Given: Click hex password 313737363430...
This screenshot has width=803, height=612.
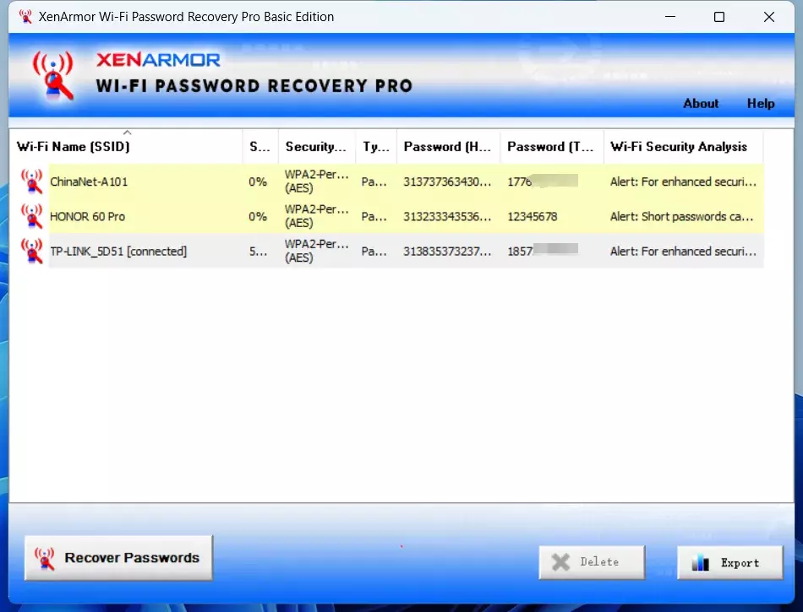Looking at the screenshot, I should click(447, 181).
